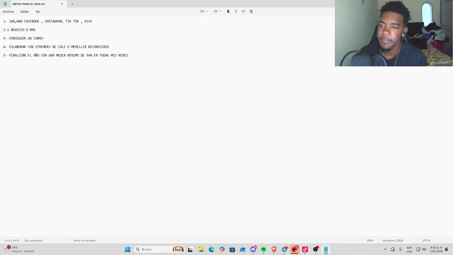453x255 pixels.
Task: Open the Windows Start menu
Action: click(127, 249)
